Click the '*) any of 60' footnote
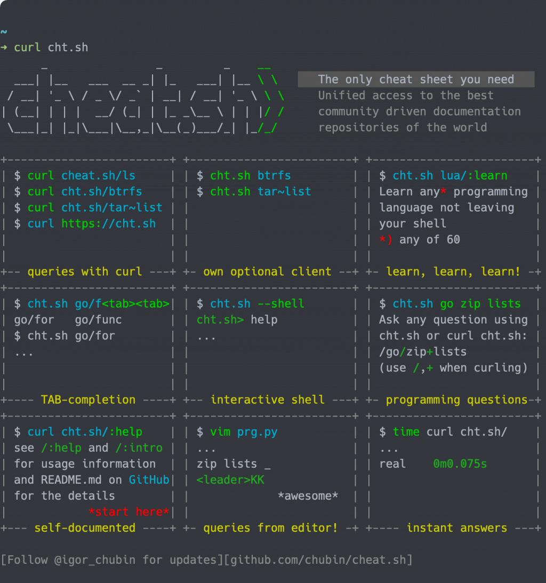The image size is (546, 583). point(420,239)
